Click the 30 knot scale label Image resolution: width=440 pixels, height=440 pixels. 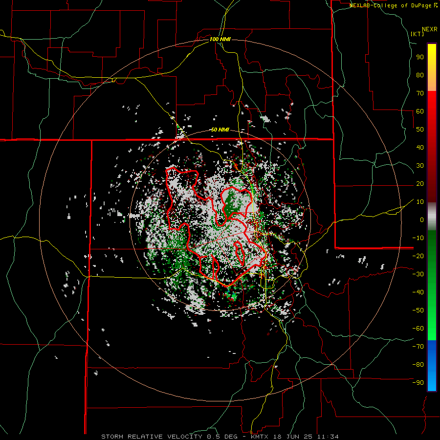(420, 166)
